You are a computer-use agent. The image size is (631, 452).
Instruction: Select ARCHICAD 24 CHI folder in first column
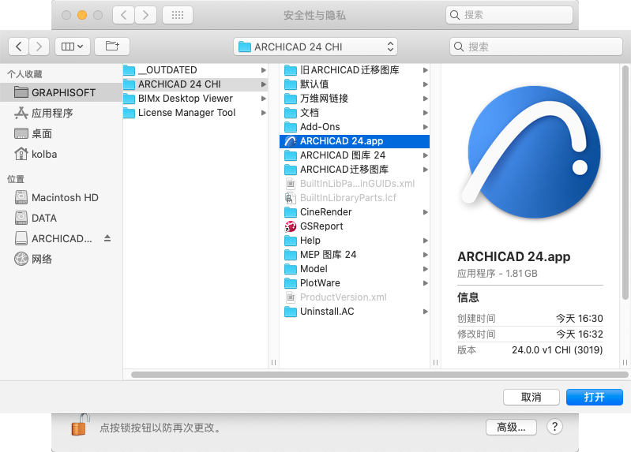pyautogui.click(x=195, y=84)
